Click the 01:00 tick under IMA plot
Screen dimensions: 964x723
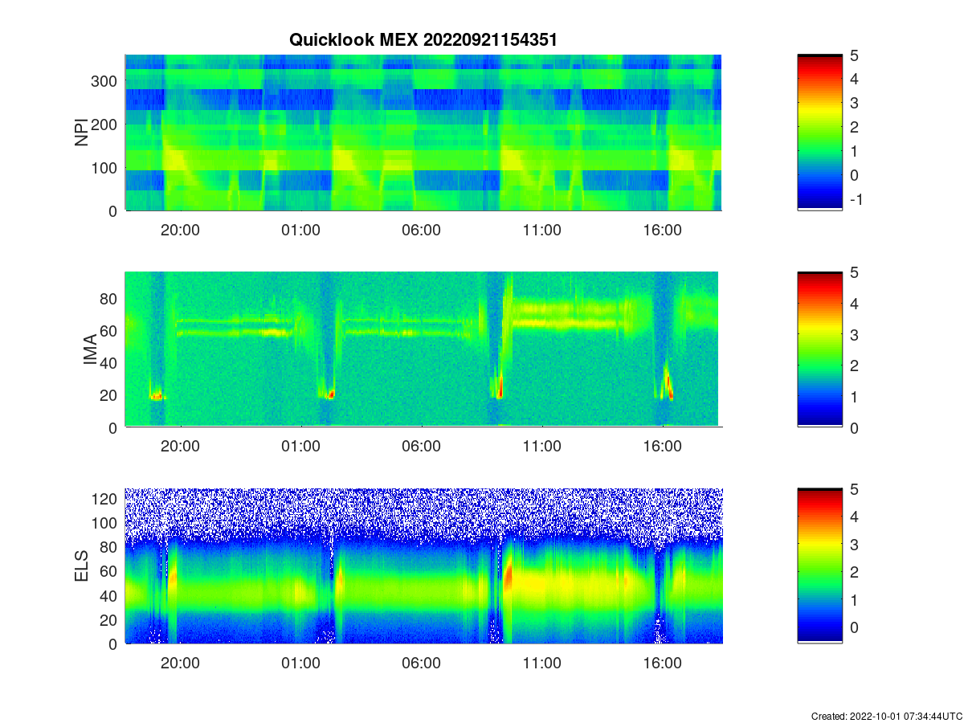(x=300, y=446)
